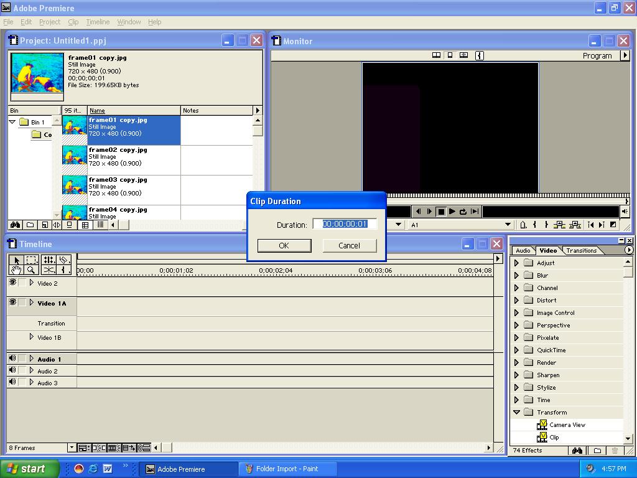Select the Zoom magnifier tool in Timeline
Viewport: 637px width, 478px height.
click(31, 270)
